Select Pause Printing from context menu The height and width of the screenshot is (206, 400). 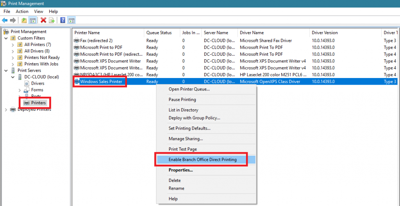(182, 99)
